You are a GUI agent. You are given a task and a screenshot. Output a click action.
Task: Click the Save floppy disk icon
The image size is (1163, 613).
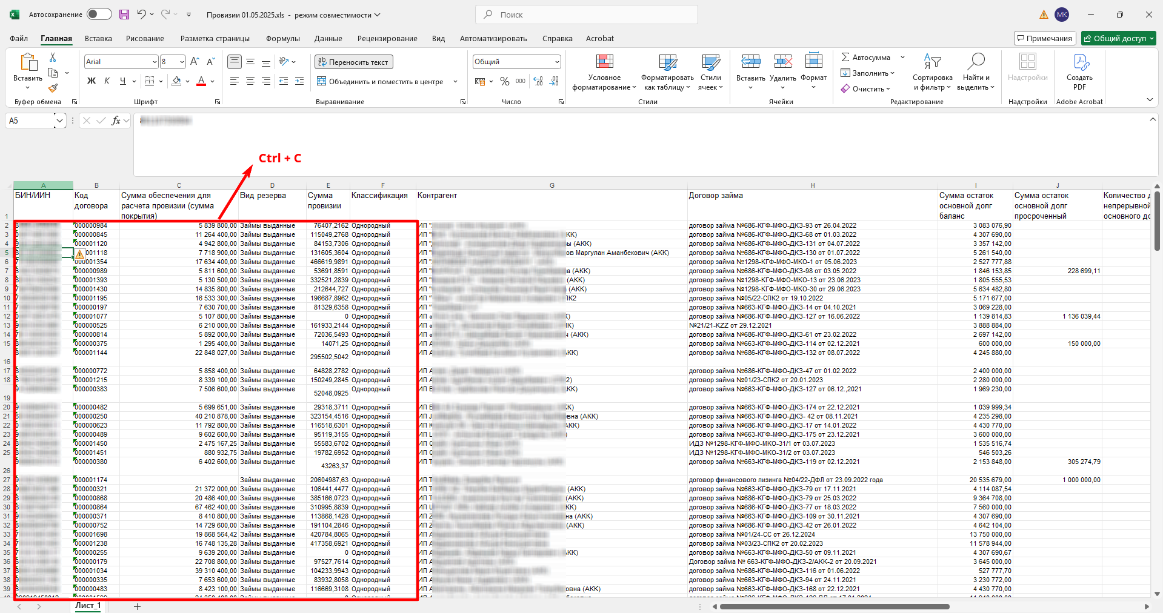point(124,15)
